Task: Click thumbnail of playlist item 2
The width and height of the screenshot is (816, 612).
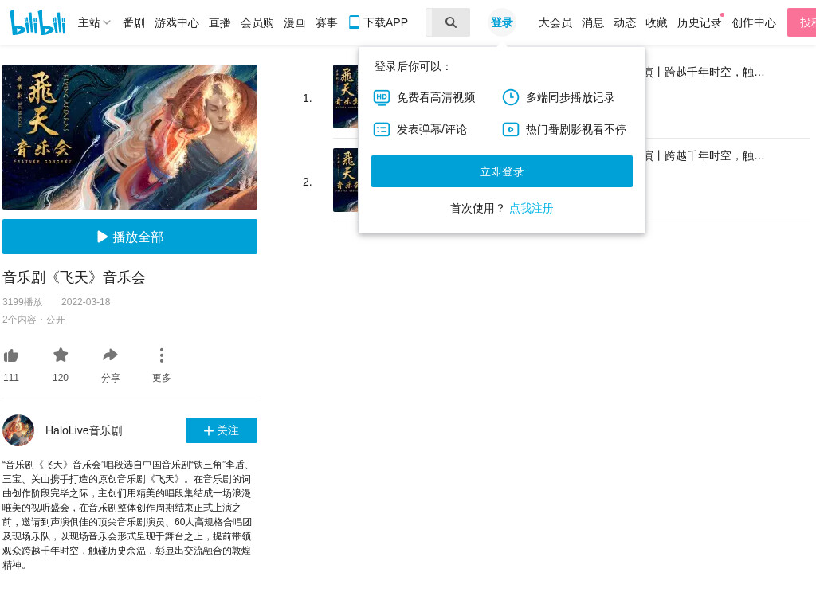Action: 345,180
